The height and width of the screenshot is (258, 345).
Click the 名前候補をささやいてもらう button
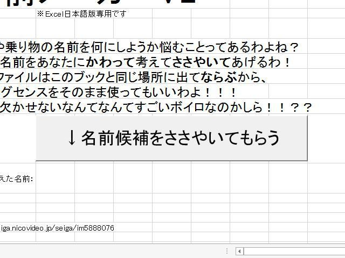point(171,138)
